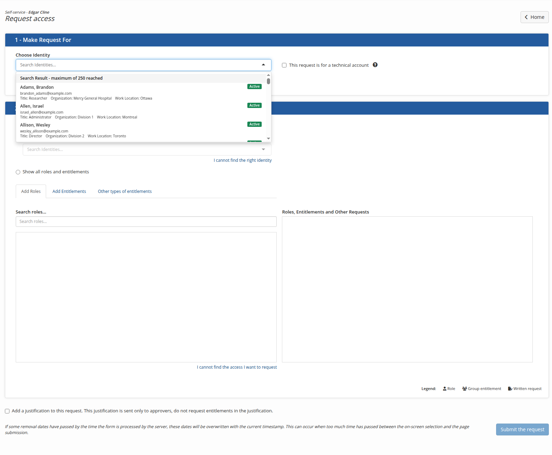
Task: Click the scroll down arrow in results list
Action: pyautogui.click(x=268, y=139)
